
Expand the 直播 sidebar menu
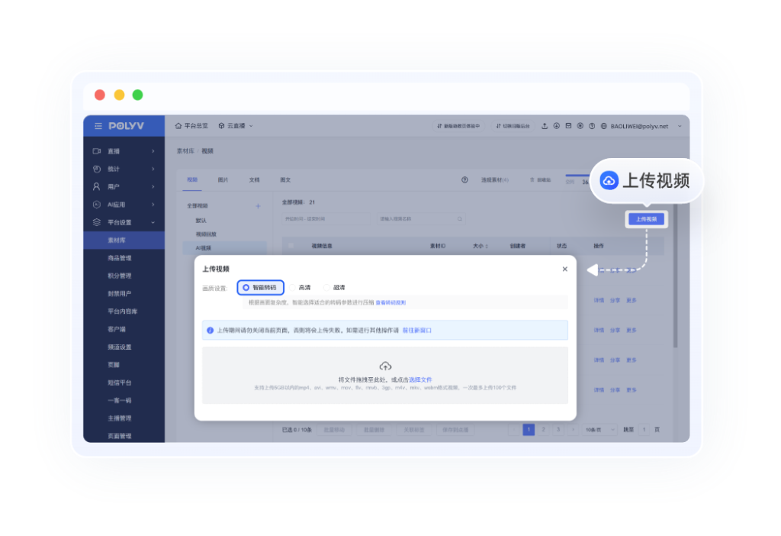click(x=124, y=151)
